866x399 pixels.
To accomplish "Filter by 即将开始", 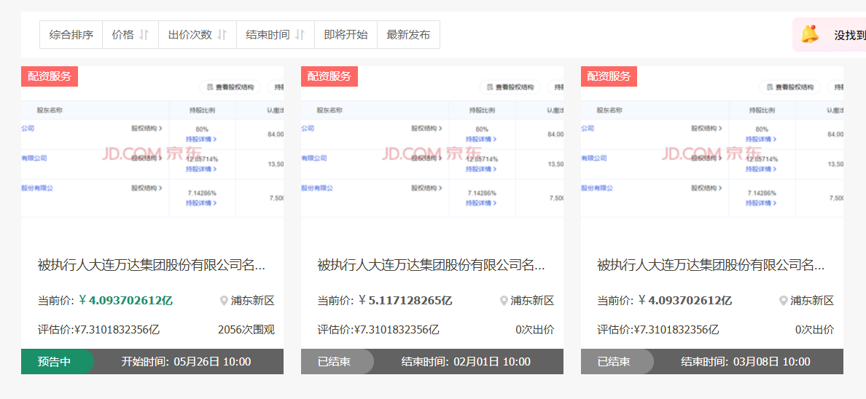I will (346, 35).
